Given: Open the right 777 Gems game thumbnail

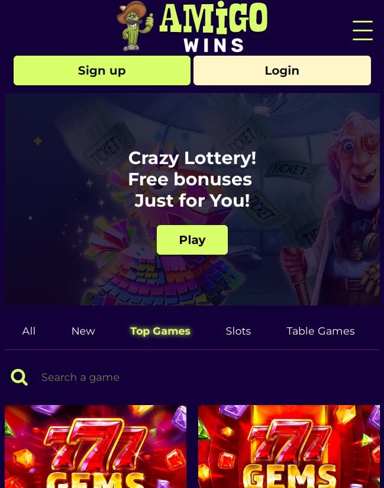Looking at the screenshot, I should (289, 447).
